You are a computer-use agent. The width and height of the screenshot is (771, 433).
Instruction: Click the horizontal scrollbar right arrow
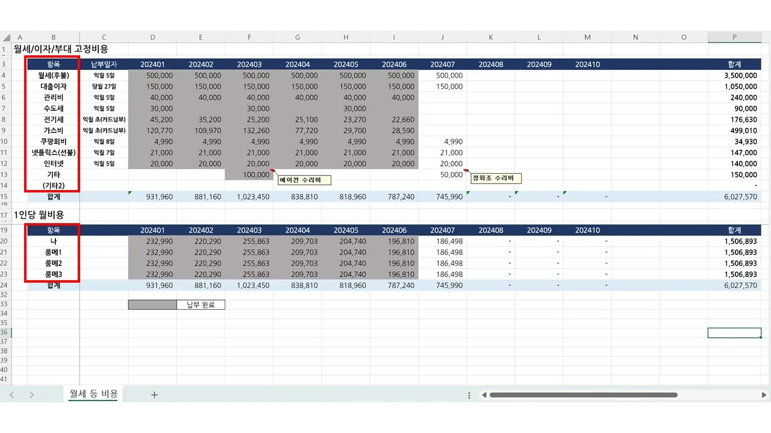tap(764, 395)
